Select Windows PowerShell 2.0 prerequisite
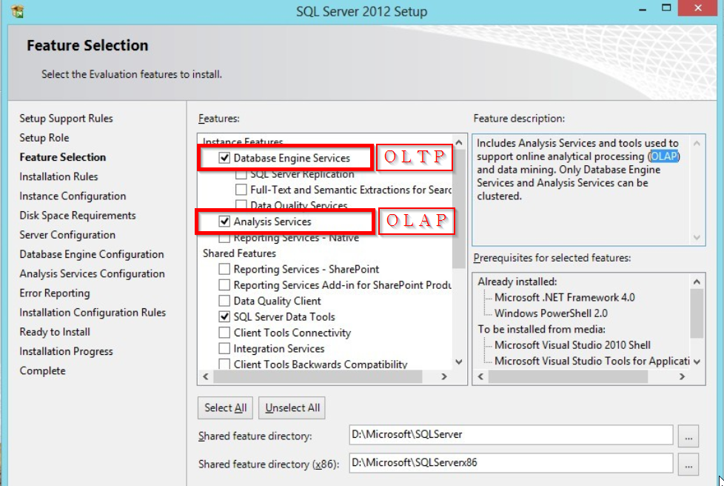This screenshot has width=724, height=486. point(551,313)
